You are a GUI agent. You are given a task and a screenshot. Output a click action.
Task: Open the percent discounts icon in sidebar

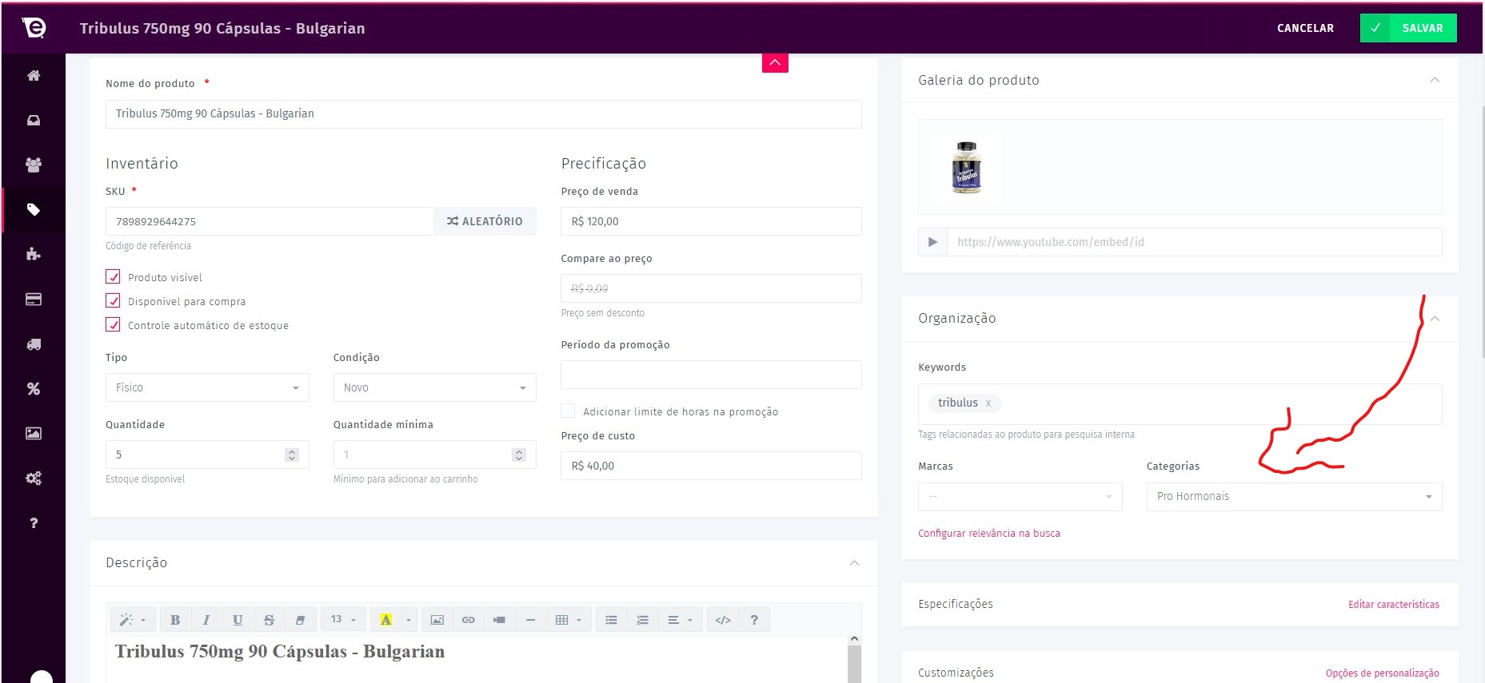(34, 389)
